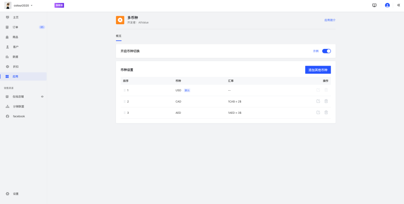404x204 pixels.
Task: Click the colour2020 store name
Action: [21, 5]
